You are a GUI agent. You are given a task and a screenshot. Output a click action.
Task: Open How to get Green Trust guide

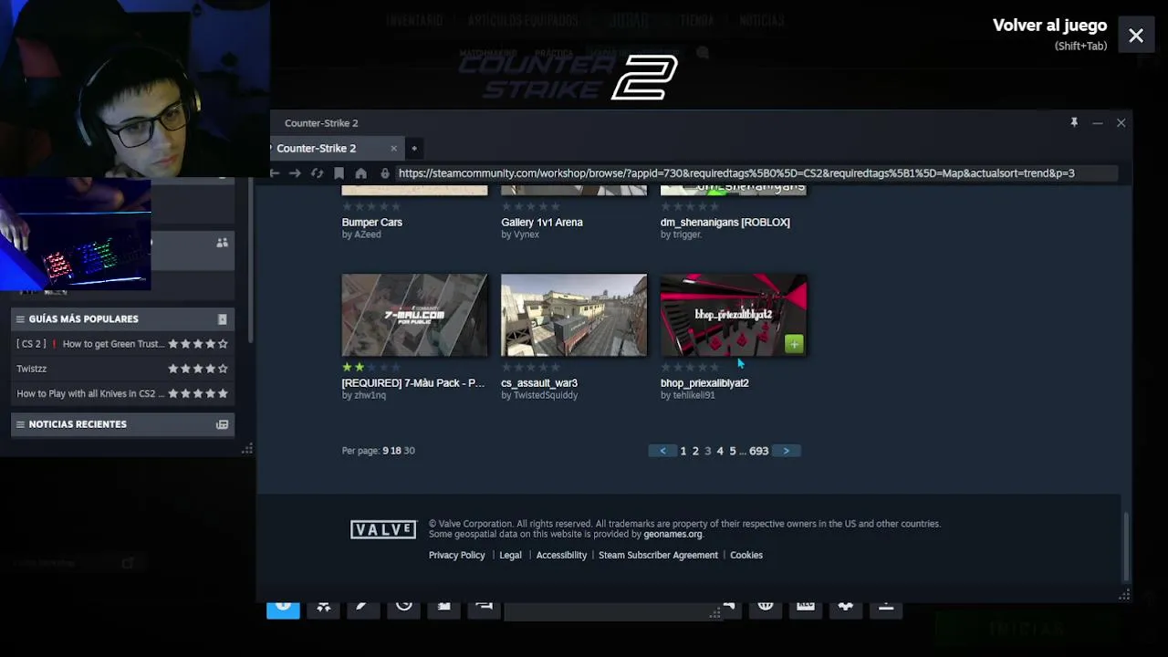click(x=122, y=344)
